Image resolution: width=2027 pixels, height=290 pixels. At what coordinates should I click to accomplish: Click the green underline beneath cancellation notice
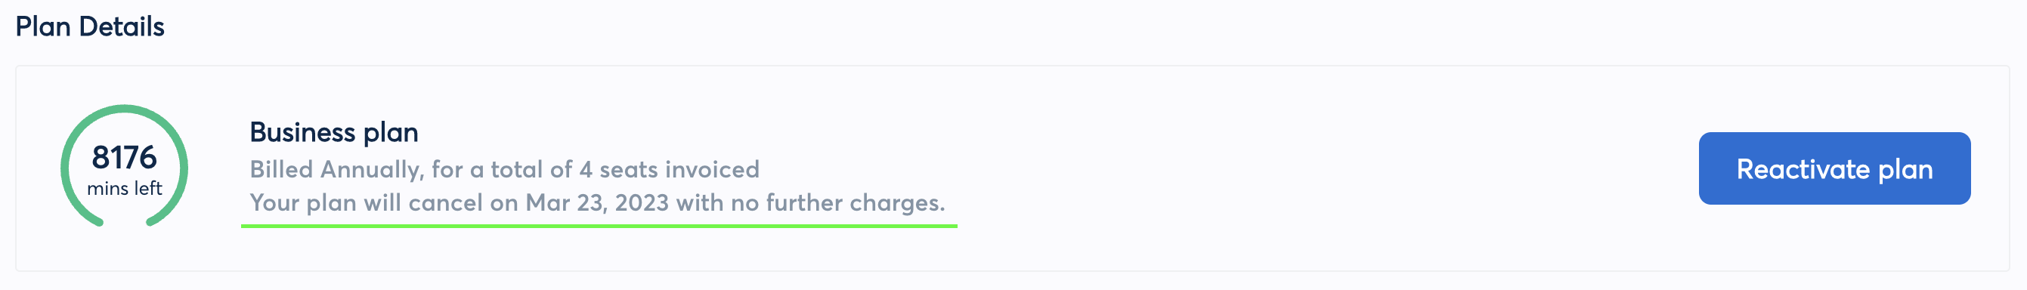pyautogui.click(x=599, y=226)
